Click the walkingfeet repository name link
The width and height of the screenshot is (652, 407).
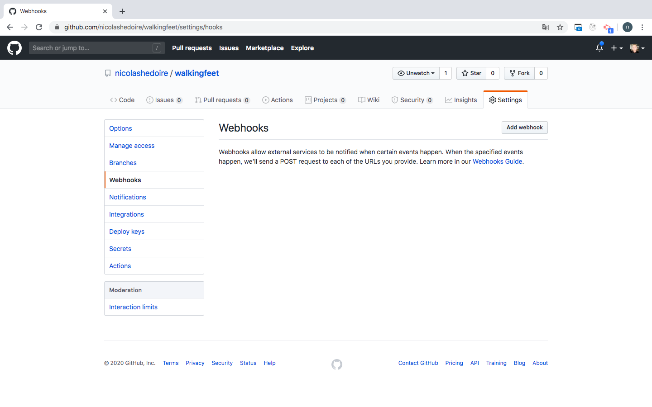point(197,73)
